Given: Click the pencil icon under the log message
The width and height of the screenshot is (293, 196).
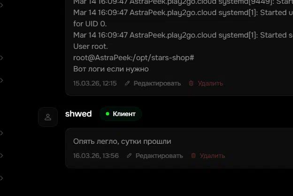Looking at the screenshot, I should point(127,83).
